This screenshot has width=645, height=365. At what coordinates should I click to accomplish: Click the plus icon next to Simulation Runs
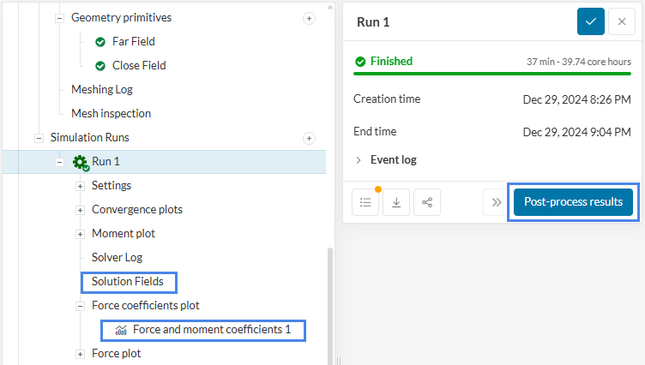309,137
